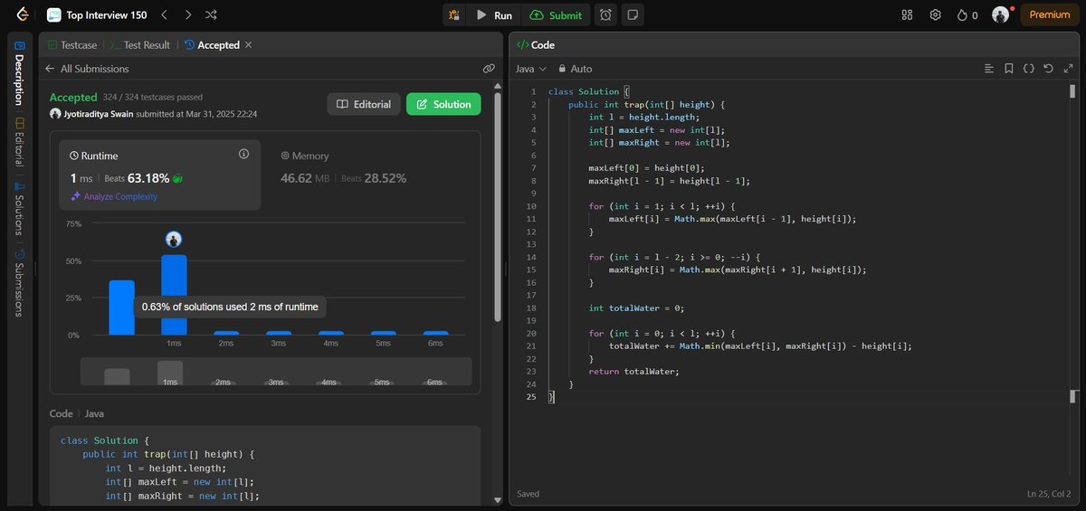
Task: Pick a random problem with shuffle icon
Action: tap(211, 14)
